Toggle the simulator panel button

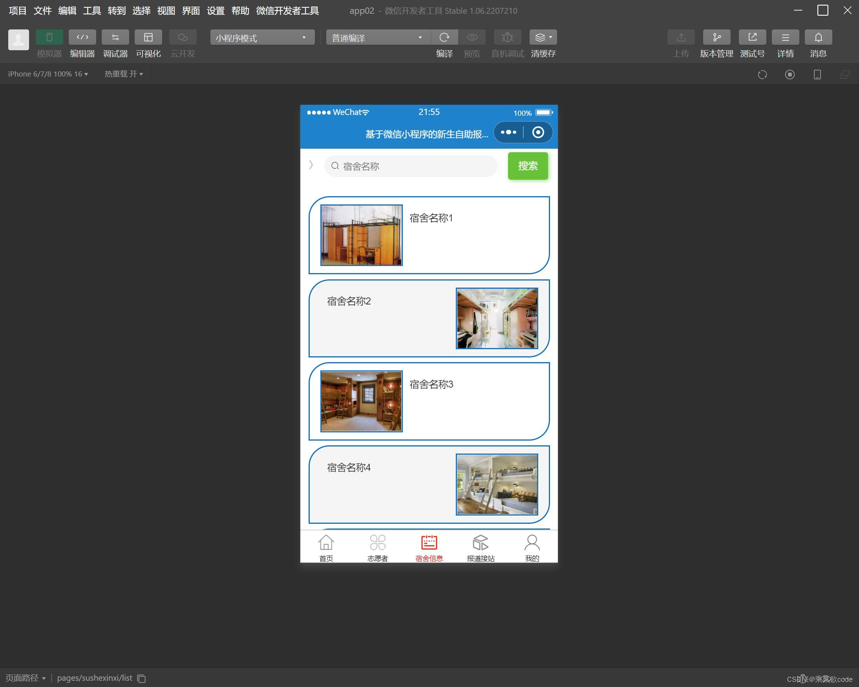pos(49,37)
